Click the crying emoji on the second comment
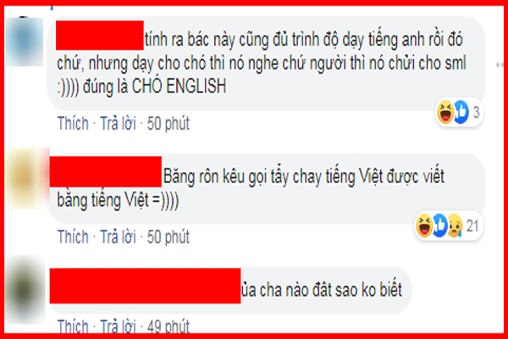Viewport: 508px width, 339px height. coord(456,225)
